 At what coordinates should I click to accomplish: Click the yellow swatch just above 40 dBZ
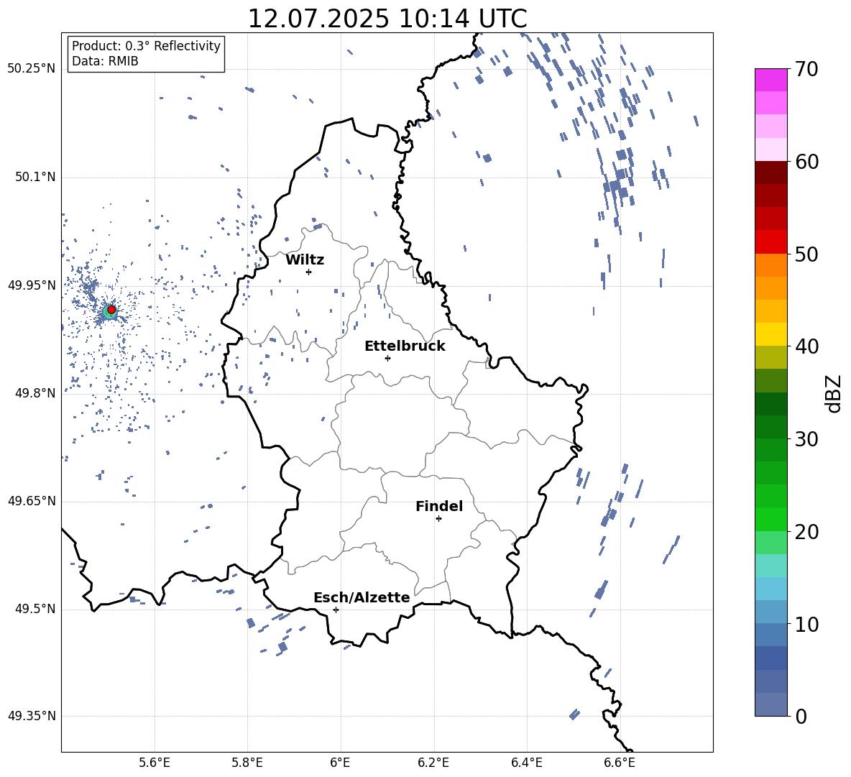point(771,334)
